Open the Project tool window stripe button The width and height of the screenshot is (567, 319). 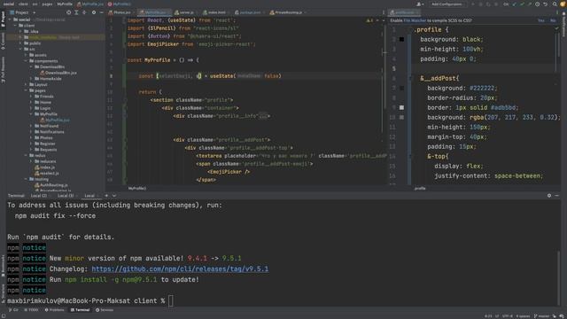[x=3, y=19]
